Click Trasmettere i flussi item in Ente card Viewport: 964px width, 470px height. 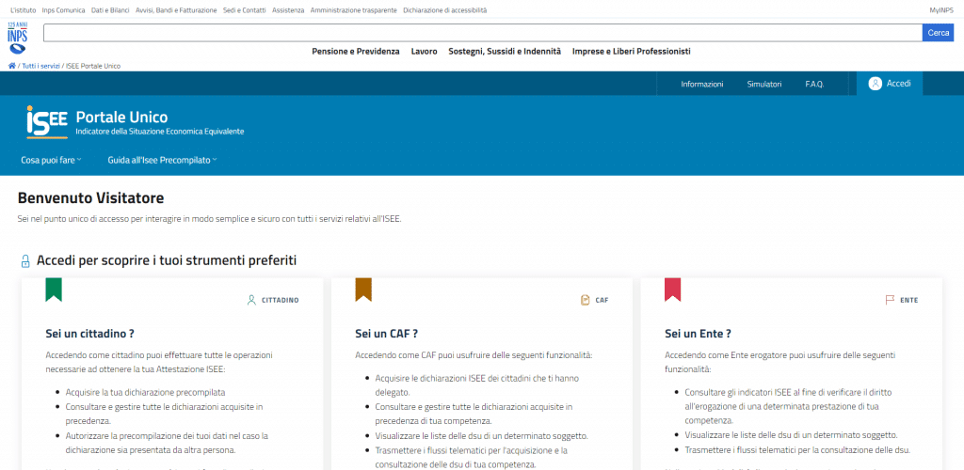[x=797, y=449]
